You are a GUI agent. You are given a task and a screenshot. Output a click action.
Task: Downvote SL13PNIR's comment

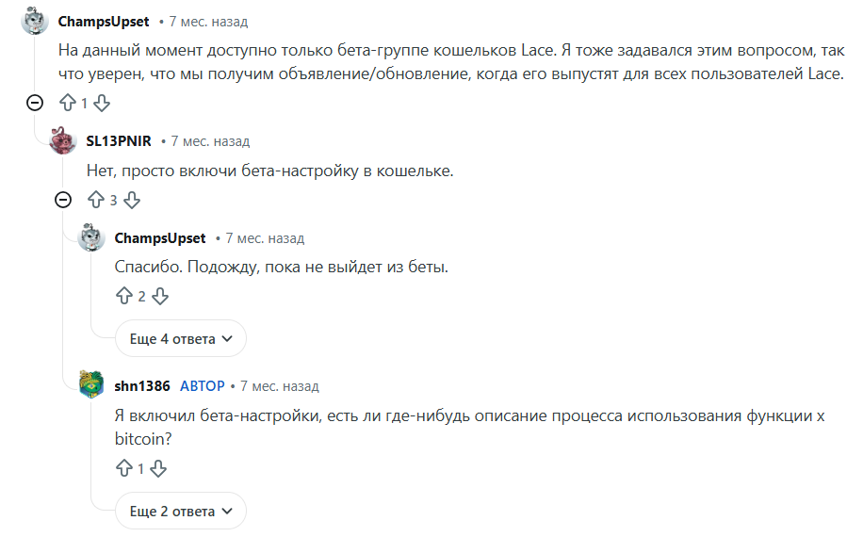click(132, 200)
